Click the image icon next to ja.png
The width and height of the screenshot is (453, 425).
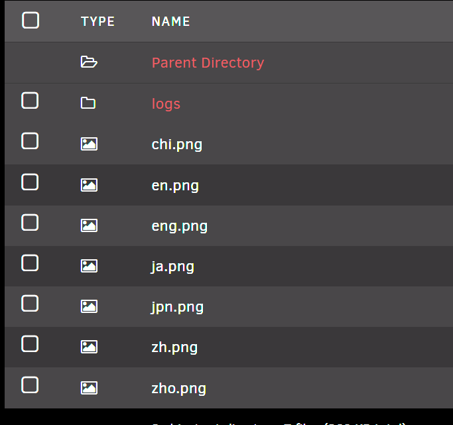[89, 266]
